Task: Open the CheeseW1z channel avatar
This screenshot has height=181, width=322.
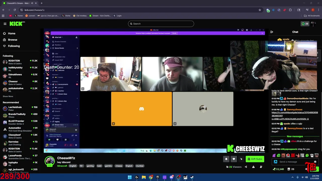Action: (x=50, y=161)
